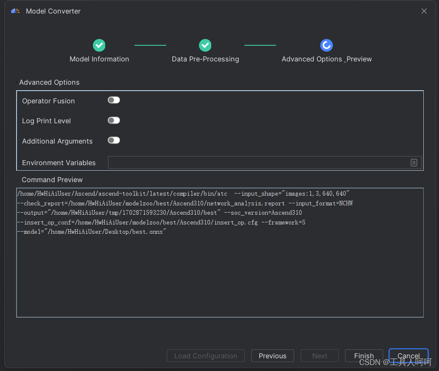Select the Advanced Options _Preview step label
The image size is (439, 371).
click(x=327, y=59)
